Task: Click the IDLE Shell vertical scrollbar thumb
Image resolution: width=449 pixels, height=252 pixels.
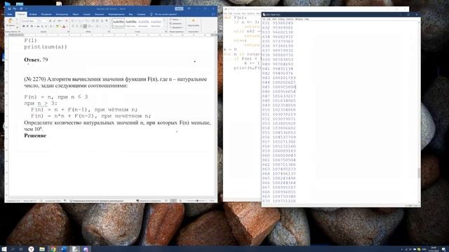Action: point(419,173)
